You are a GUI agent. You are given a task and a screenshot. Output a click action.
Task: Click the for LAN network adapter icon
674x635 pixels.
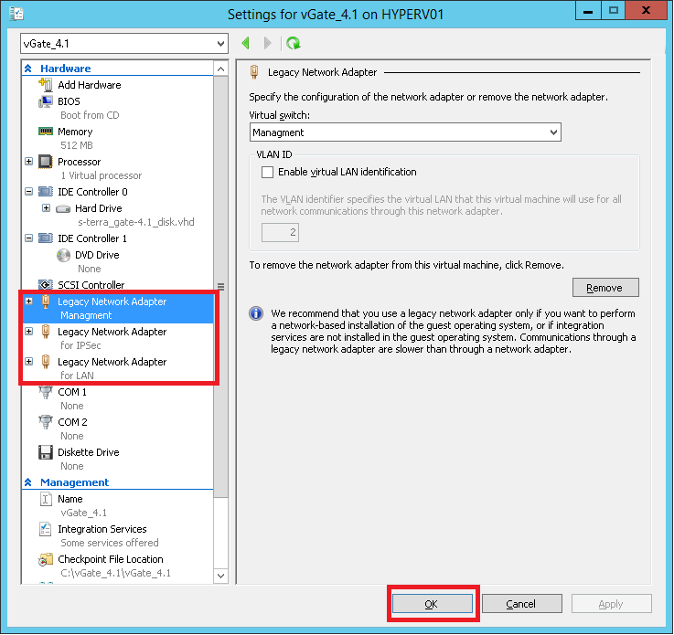(46, 362)
